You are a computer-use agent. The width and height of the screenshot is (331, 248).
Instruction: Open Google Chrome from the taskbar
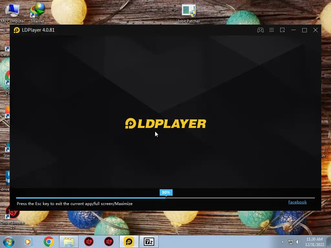point(49,242)
